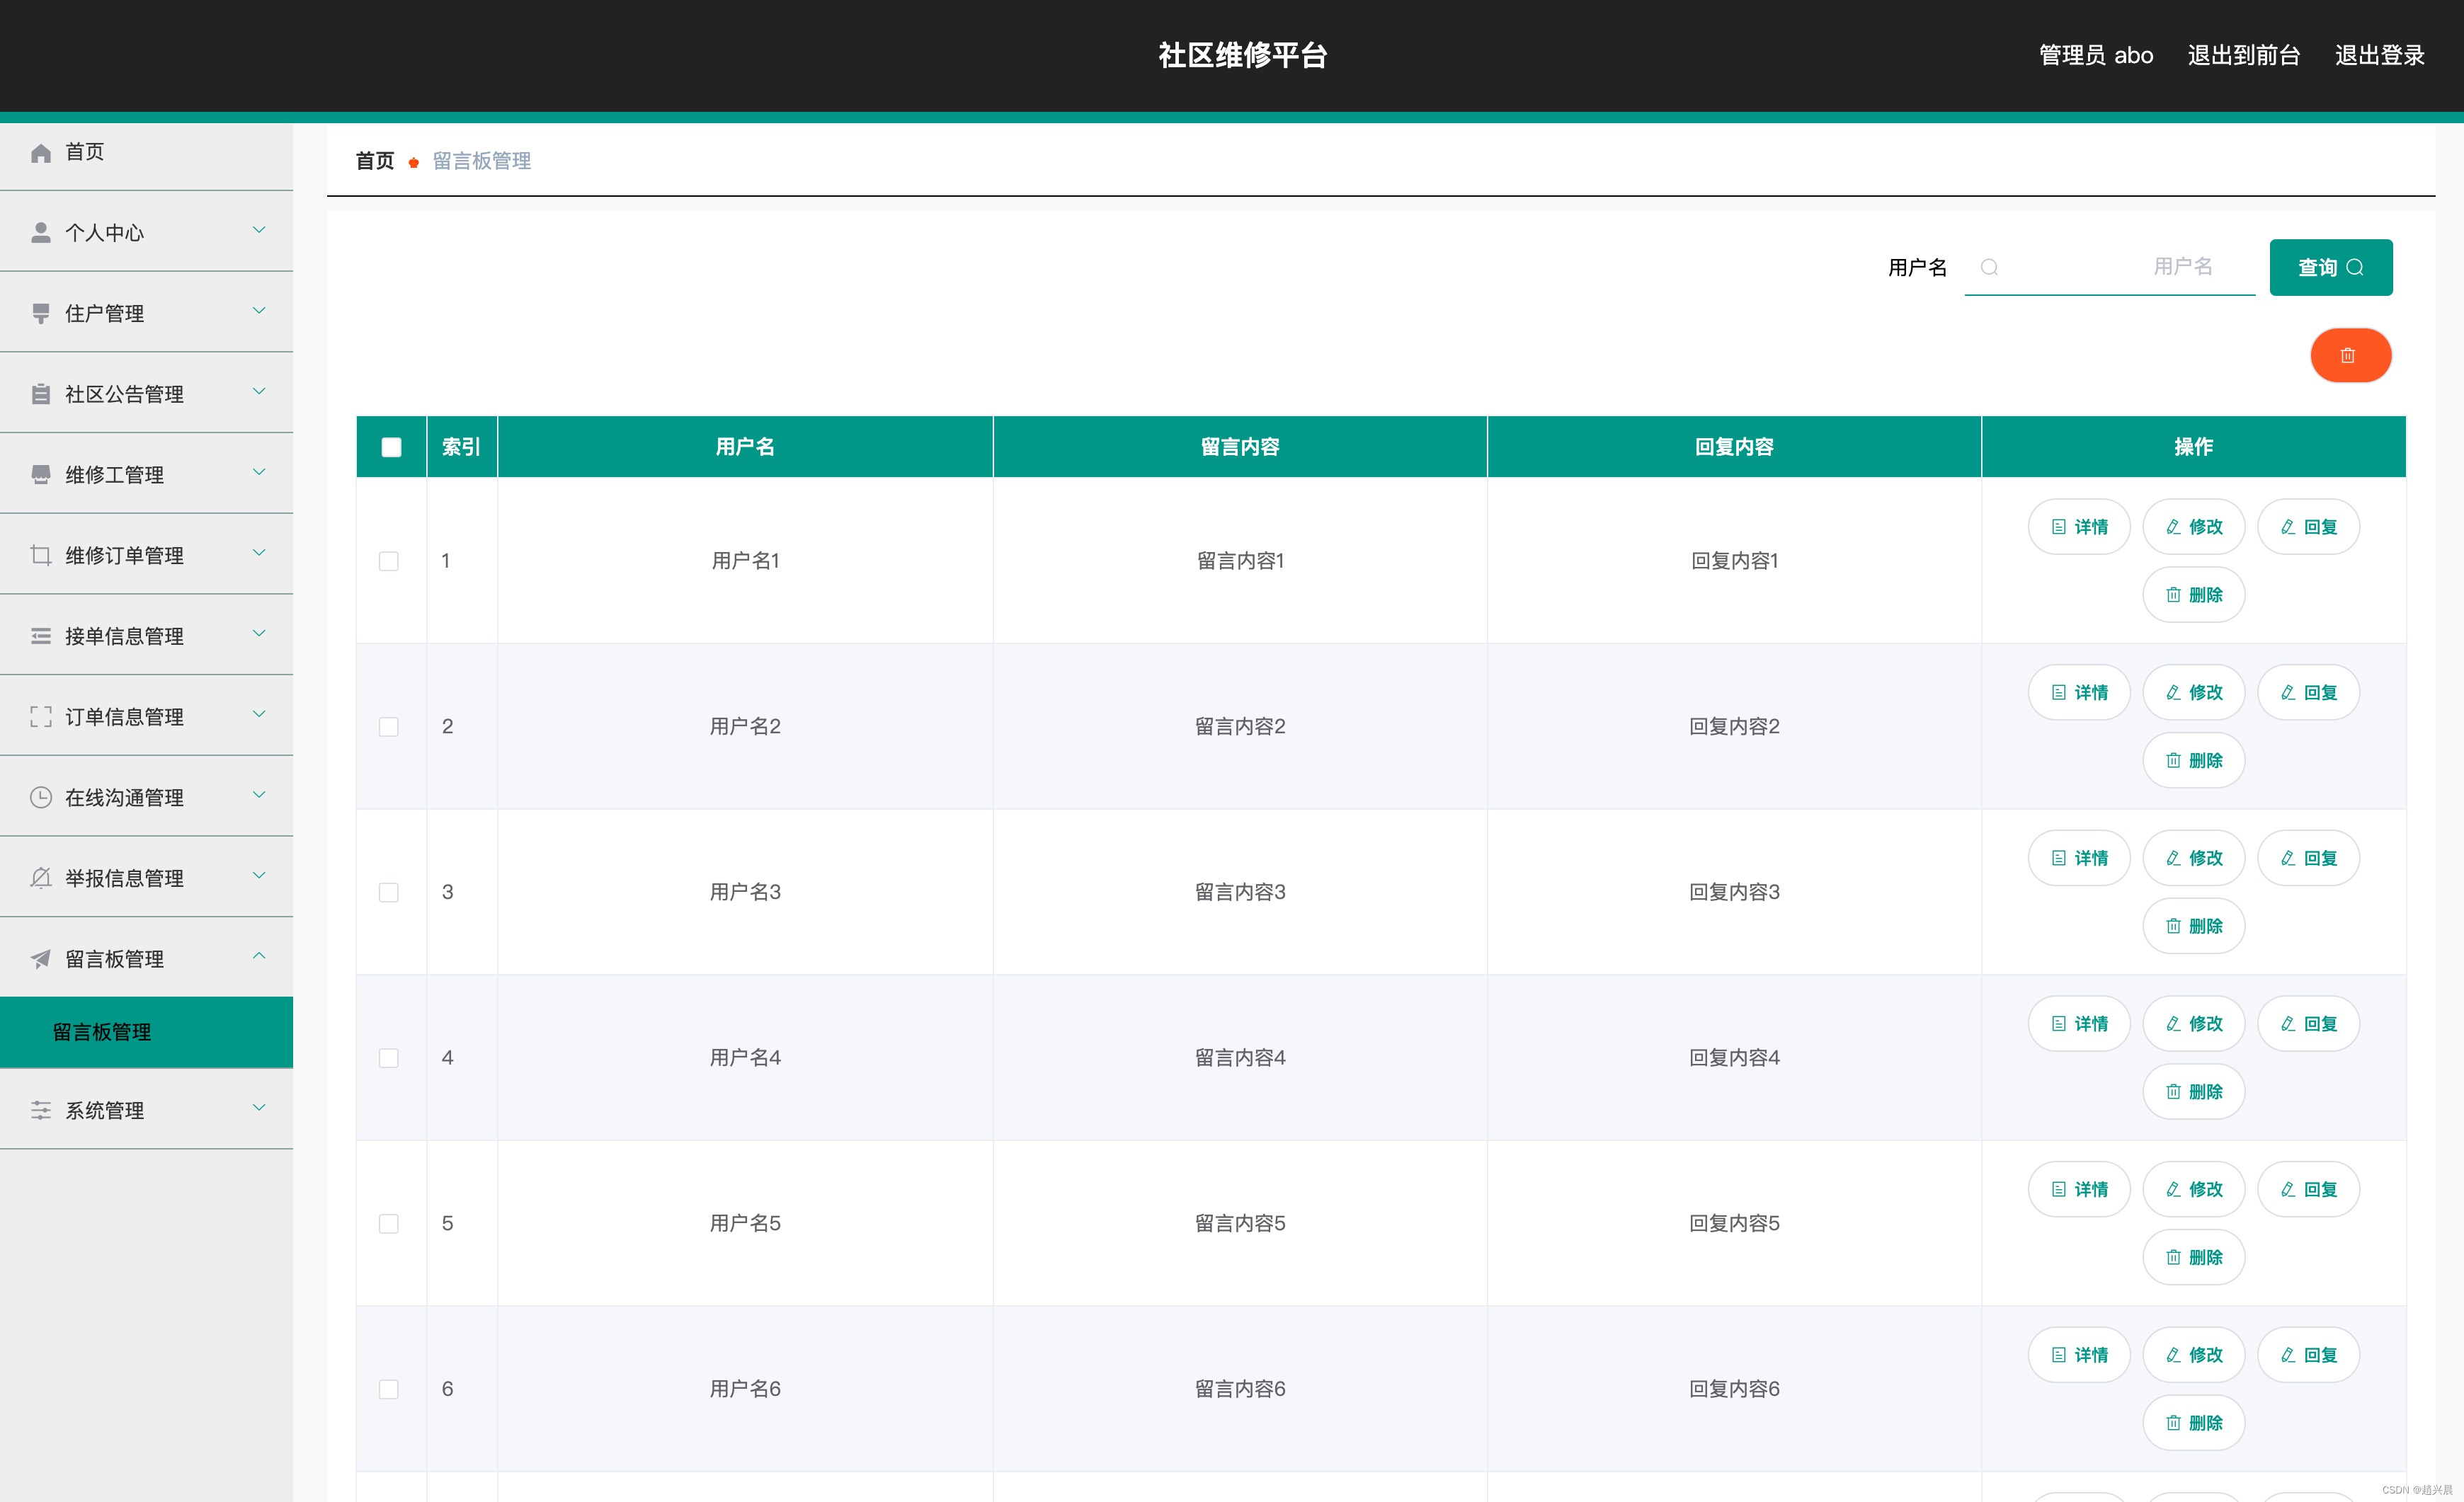Click the list icon beside 接单信息管理
Image resolution: width=2464 pixels, height=1502 pixels.
[41, 636]
